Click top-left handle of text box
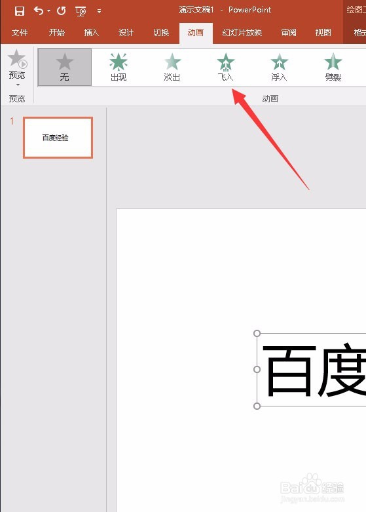 click(x=257, y=333)
